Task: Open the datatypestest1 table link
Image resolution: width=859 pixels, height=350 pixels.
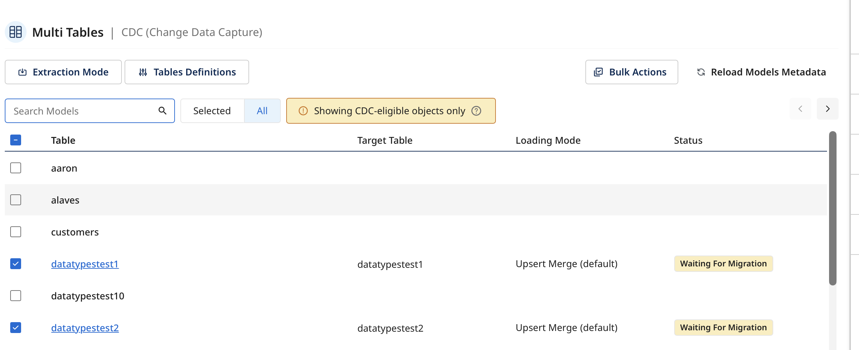Action: [x=85, y=264]
